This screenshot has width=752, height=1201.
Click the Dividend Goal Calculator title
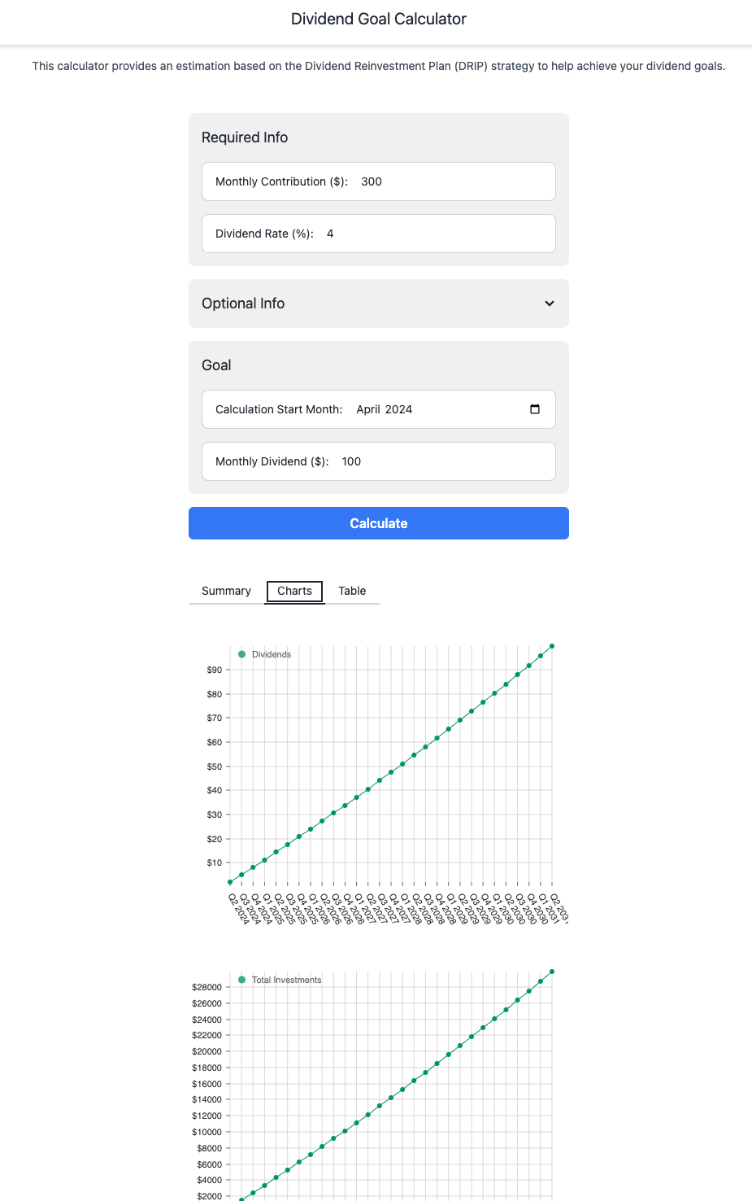[x=379, y=19]
